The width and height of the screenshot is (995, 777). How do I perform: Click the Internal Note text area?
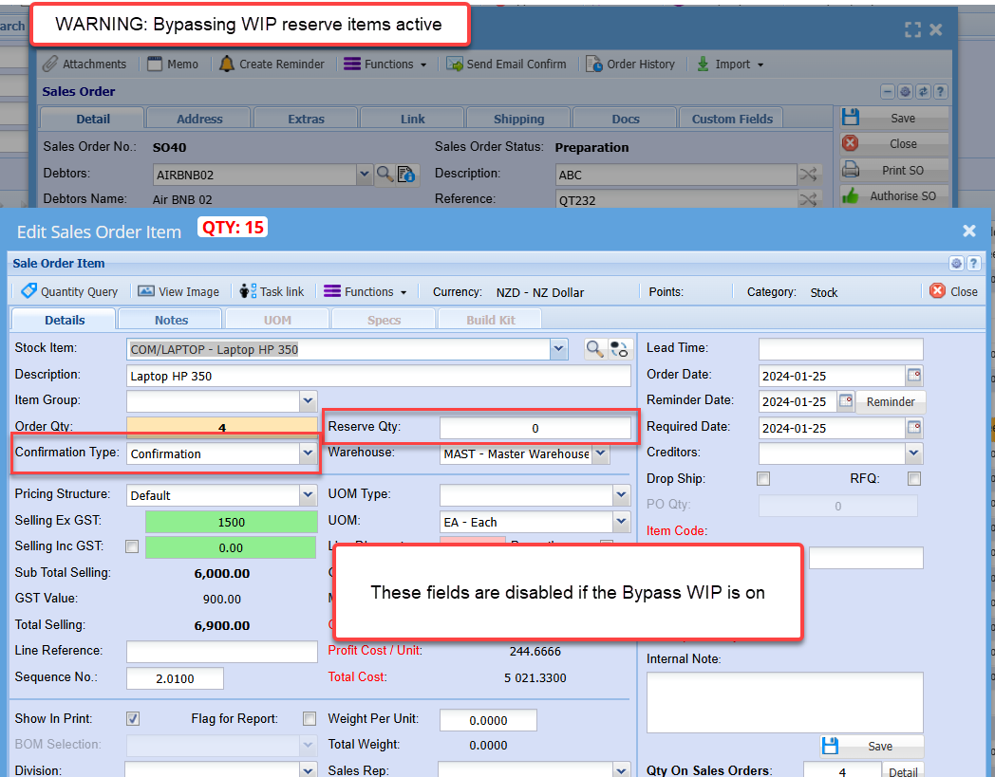784,702
